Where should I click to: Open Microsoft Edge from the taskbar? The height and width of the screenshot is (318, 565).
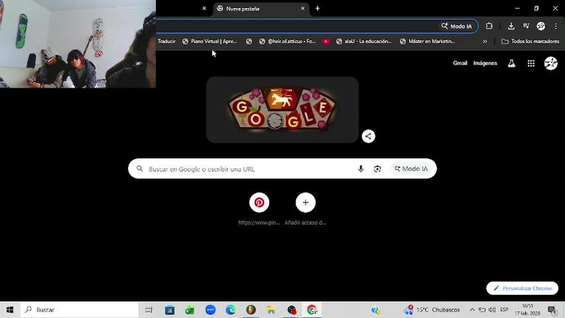click(x=231, y=310)
